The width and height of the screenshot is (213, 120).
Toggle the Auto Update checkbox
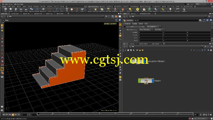[x=185, y=4]
